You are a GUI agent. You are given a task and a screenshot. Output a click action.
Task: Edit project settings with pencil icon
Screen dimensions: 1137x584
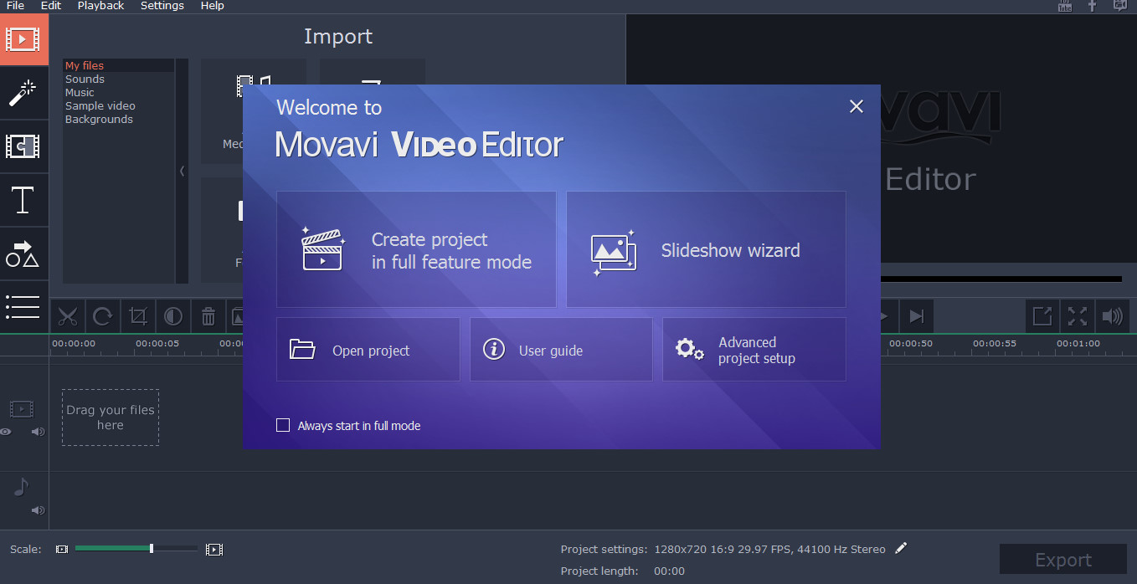click(x=901, y=548)
